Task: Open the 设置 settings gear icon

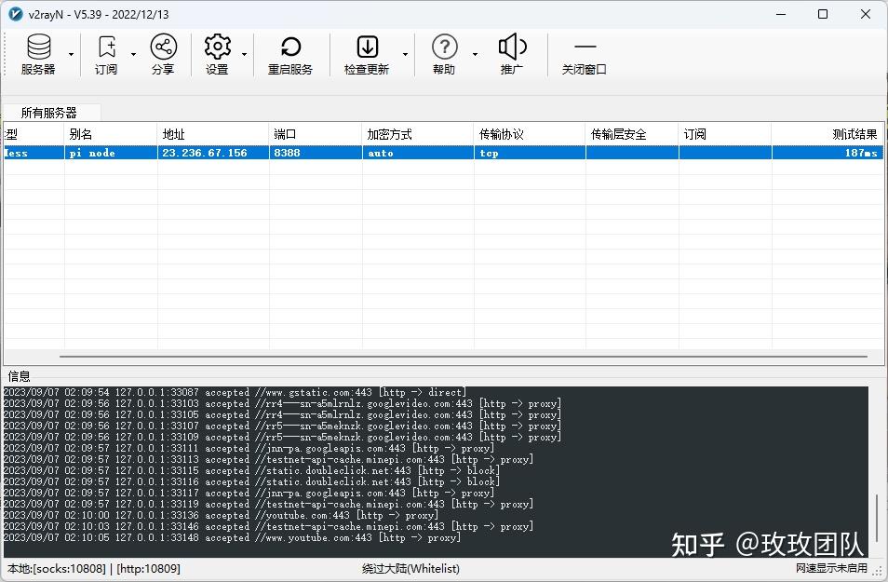Action: (218, 47)
